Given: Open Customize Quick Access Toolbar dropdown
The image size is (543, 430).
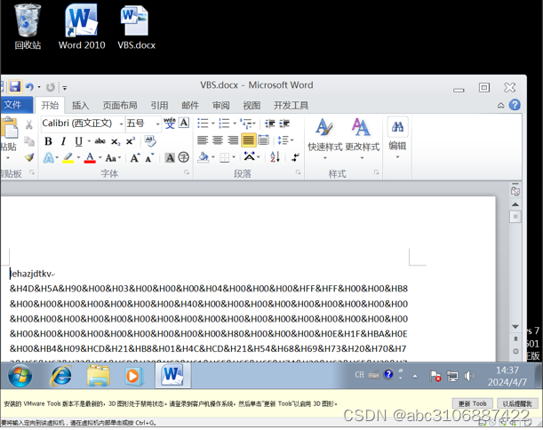Looking at the screenshot, I should pyautogui.click(x=65, y=88).
